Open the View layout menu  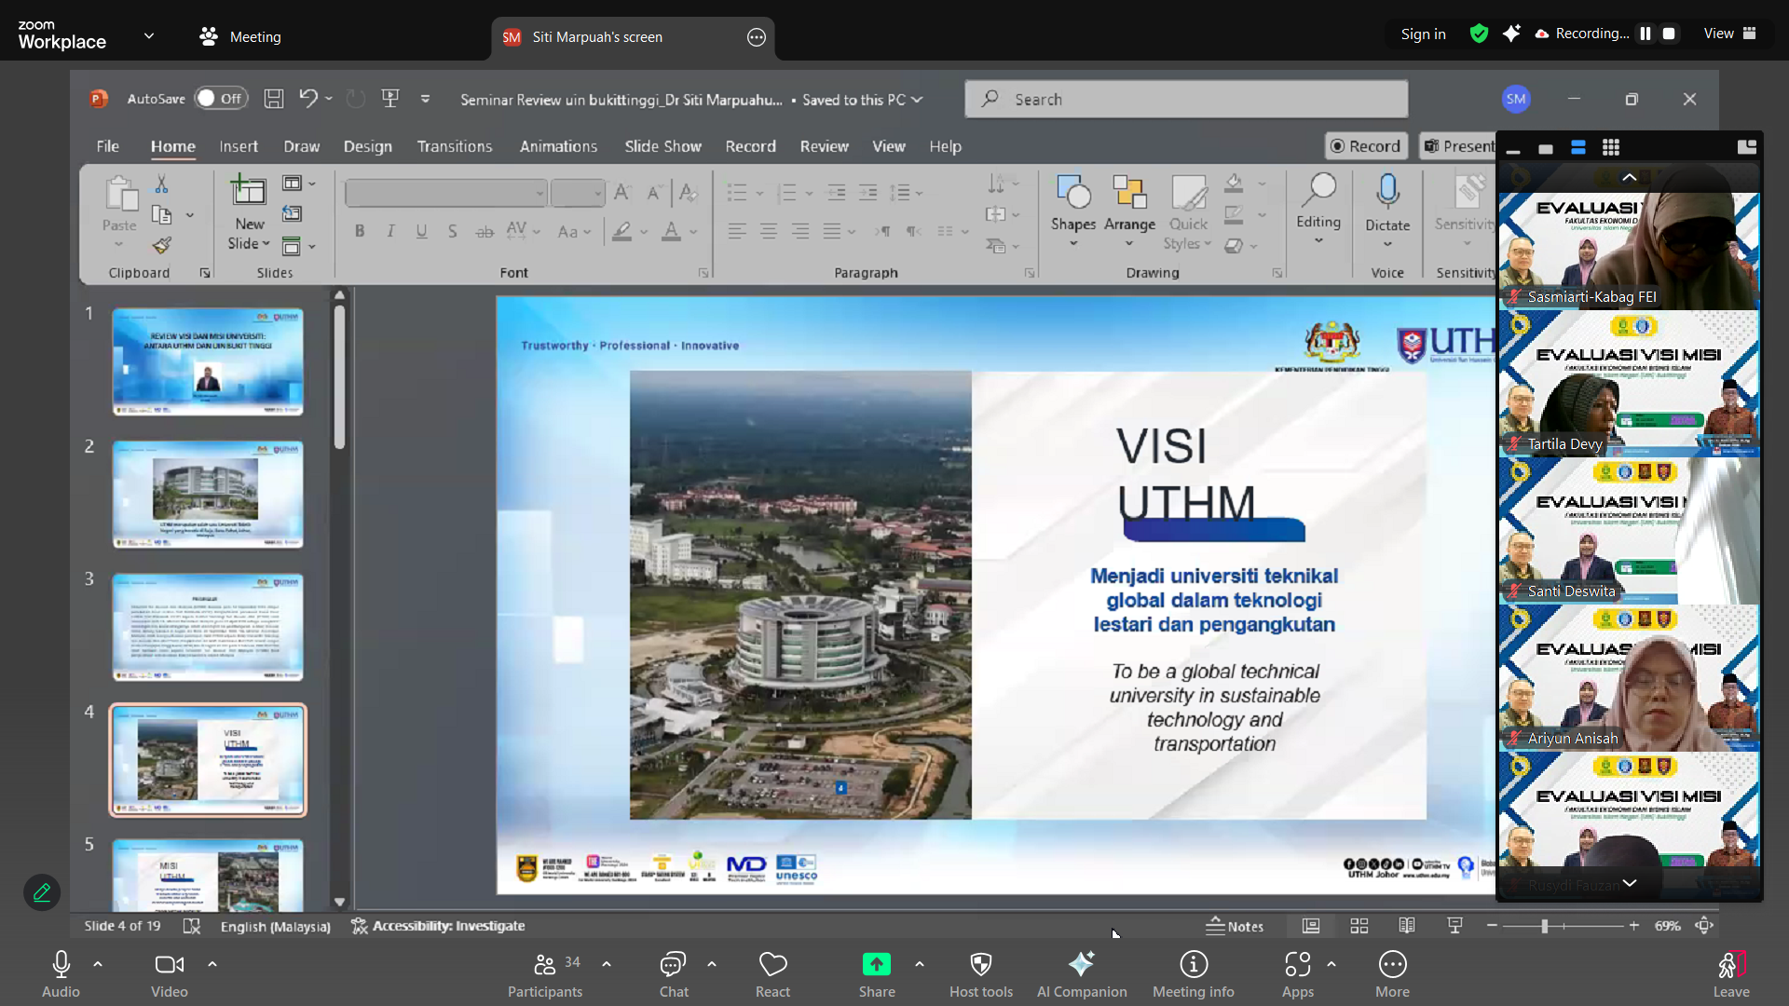pyautogui.click(x=1729, y=34)
